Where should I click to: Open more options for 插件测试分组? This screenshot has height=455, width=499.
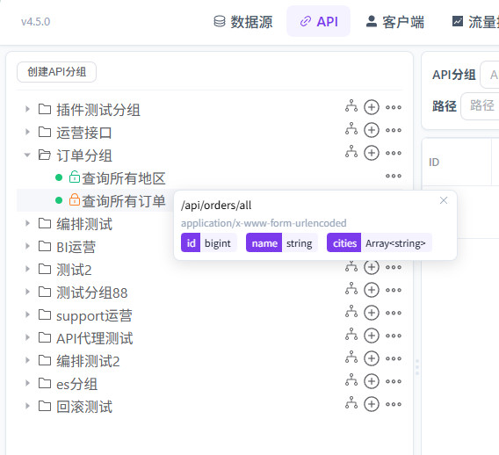coord(394,107)
